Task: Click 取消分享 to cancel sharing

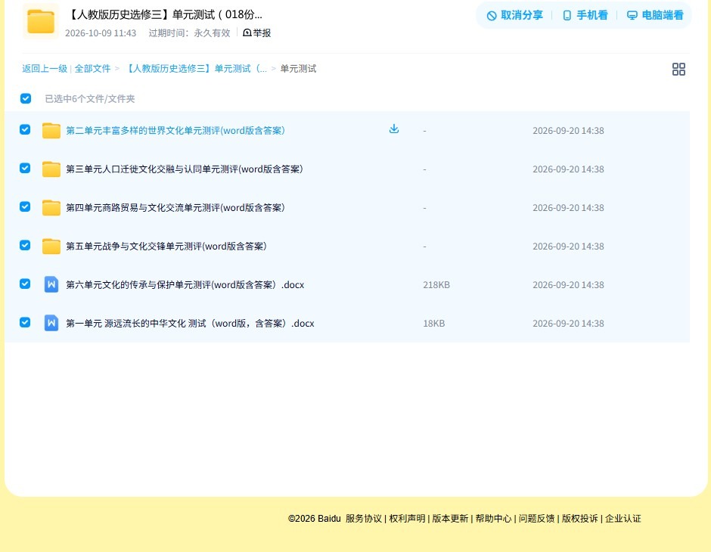Action: pyautogui.click(x=514, y=15)
